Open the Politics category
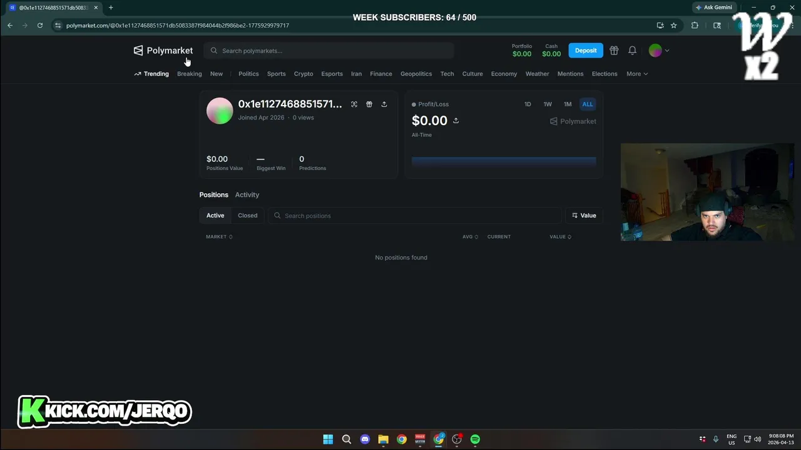The width and height of the screenshot is (801, 450). pos(248,74)
